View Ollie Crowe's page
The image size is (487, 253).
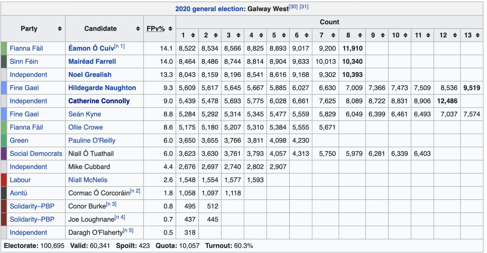(86, 127)
